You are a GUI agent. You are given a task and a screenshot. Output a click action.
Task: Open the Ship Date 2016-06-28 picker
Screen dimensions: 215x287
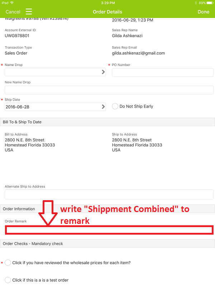(56, 107)
